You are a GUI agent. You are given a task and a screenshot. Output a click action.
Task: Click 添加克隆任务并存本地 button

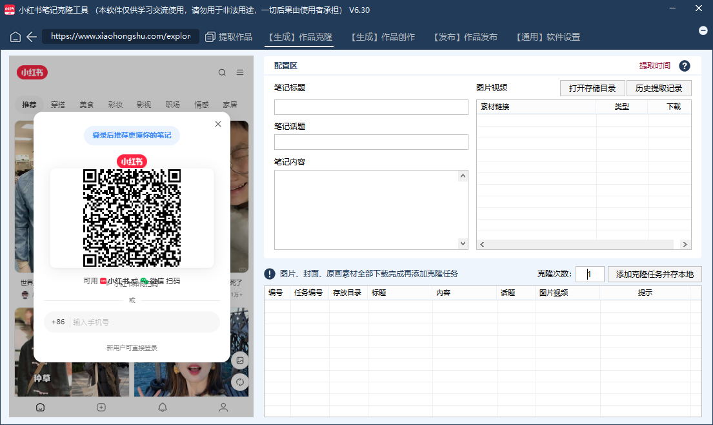click(x=654, y=274)
